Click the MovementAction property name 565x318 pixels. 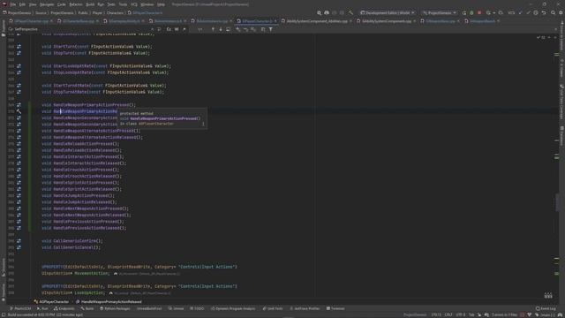point(91,273)
